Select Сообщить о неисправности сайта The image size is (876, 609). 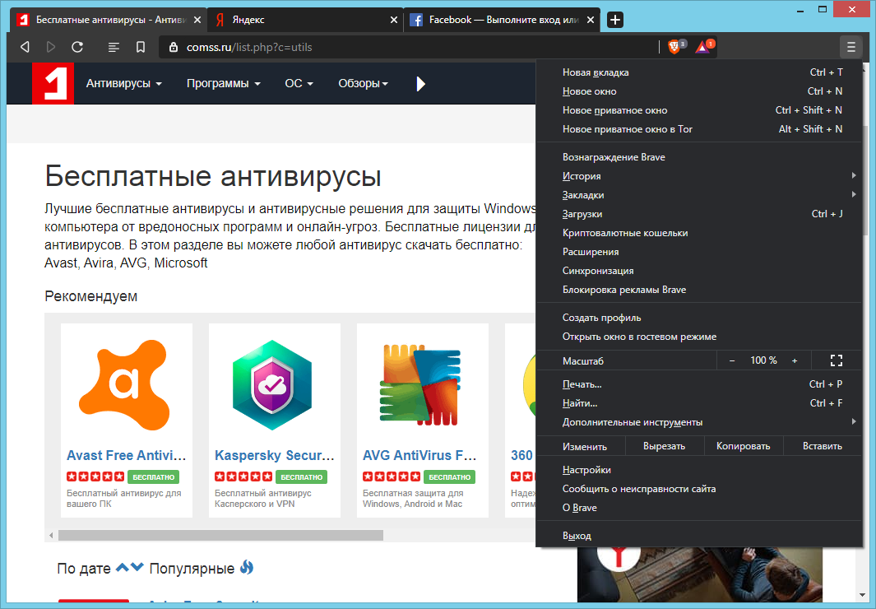699,489
